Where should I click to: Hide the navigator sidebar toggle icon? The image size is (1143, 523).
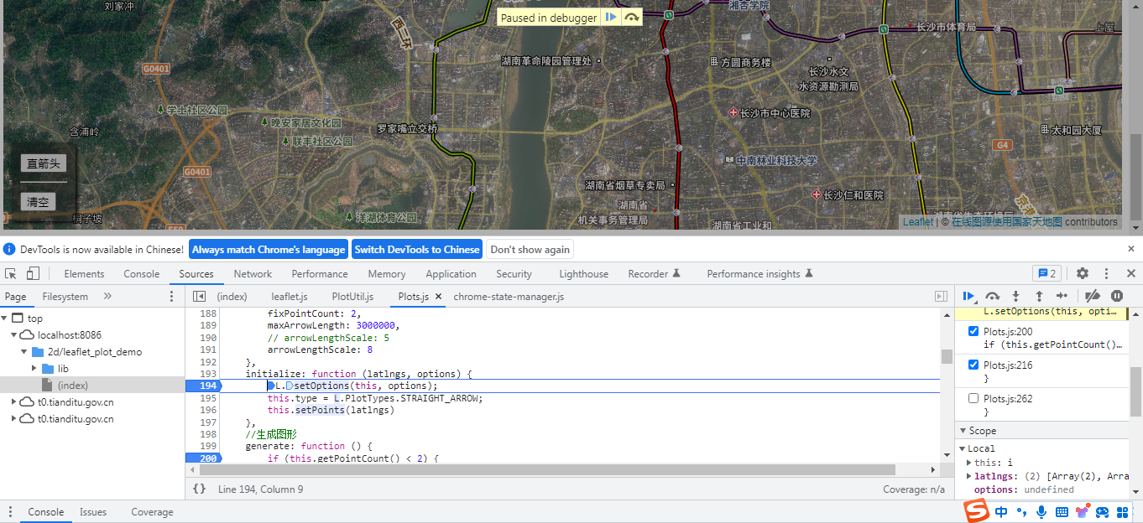coord(199,297)
